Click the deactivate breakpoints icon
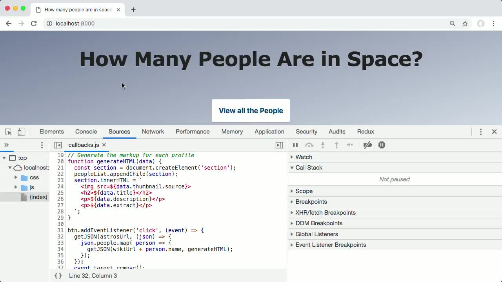Image resolution: width=502 pixels, height=282 pixels. (x=367, y=145)
